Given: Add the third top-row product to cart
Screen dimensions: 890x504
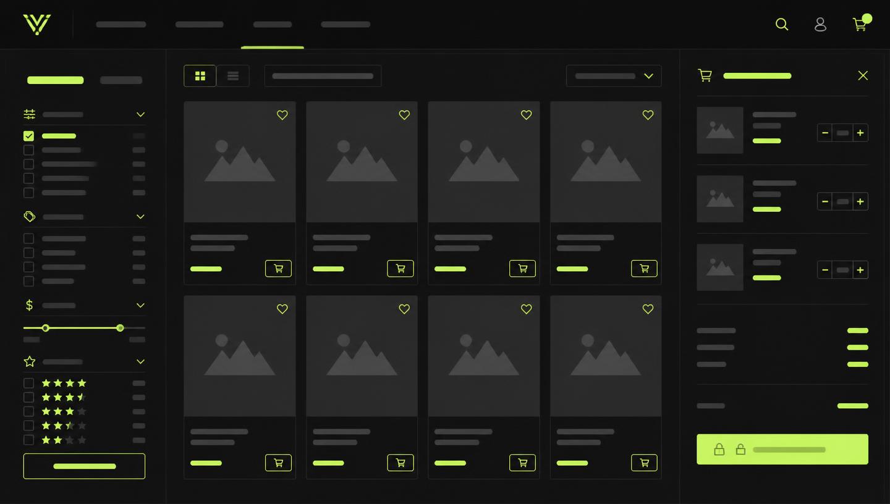Looking at the screenshot, I should [x=522, y=269].
